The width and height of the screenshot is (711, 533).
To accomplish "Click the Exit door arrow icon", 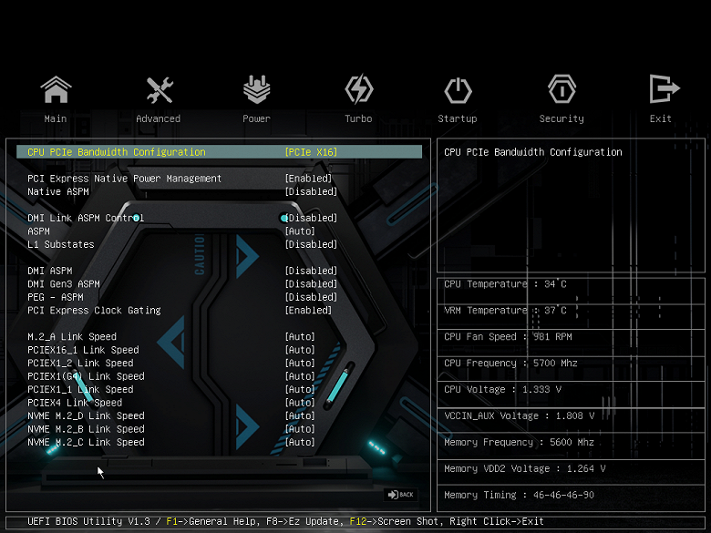I will tap(665, 89).
